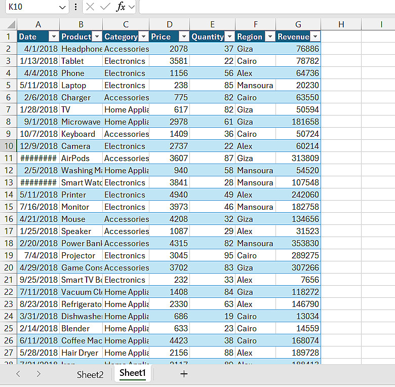395x387 pixels.
Task: Go to previous sheet with left arrow
Action: [x=18, y=374]
